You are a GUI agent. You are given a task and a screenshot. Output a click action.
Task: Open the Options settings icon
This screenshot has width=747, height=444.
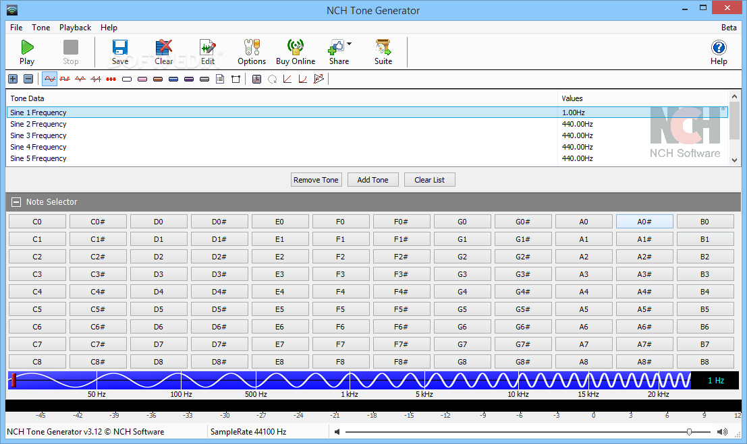[x=252, y=52]
